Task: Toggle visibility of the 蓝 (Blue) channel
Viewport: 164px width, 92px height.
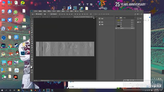Action: point(116,26)
